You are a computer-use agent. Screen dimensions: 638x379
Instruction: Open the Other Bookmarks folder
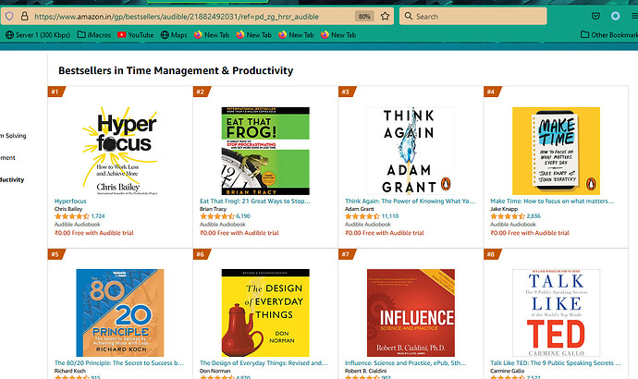(609, 35)
